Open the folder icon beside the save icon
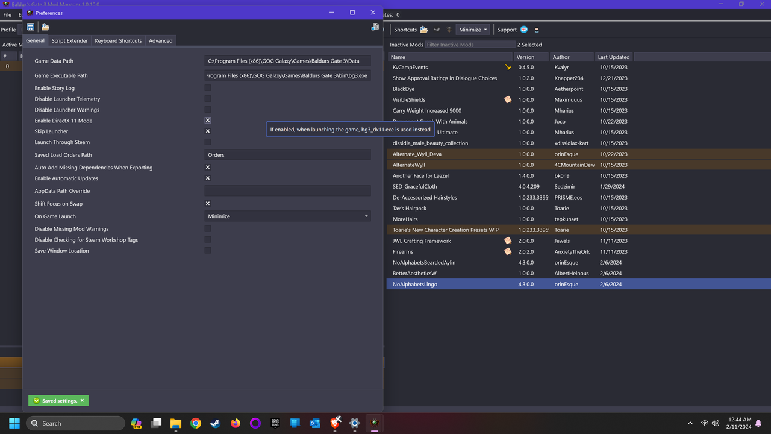This screenshot has width=771, height=434. coord(45,27)
